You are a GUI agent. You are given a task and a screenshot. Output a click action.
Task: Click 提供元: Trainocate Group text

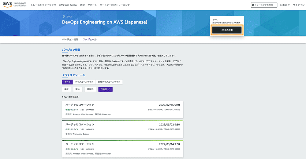(77, 134)
